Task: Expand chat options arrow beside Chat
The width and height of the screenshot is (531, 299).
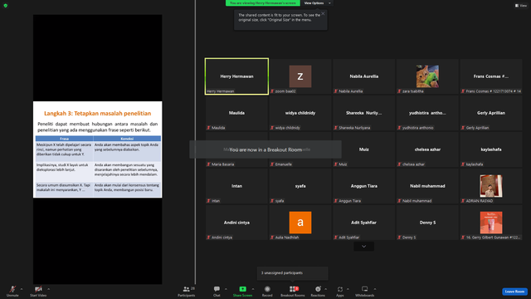Action: pyautogui.click(x=226, y=289)
